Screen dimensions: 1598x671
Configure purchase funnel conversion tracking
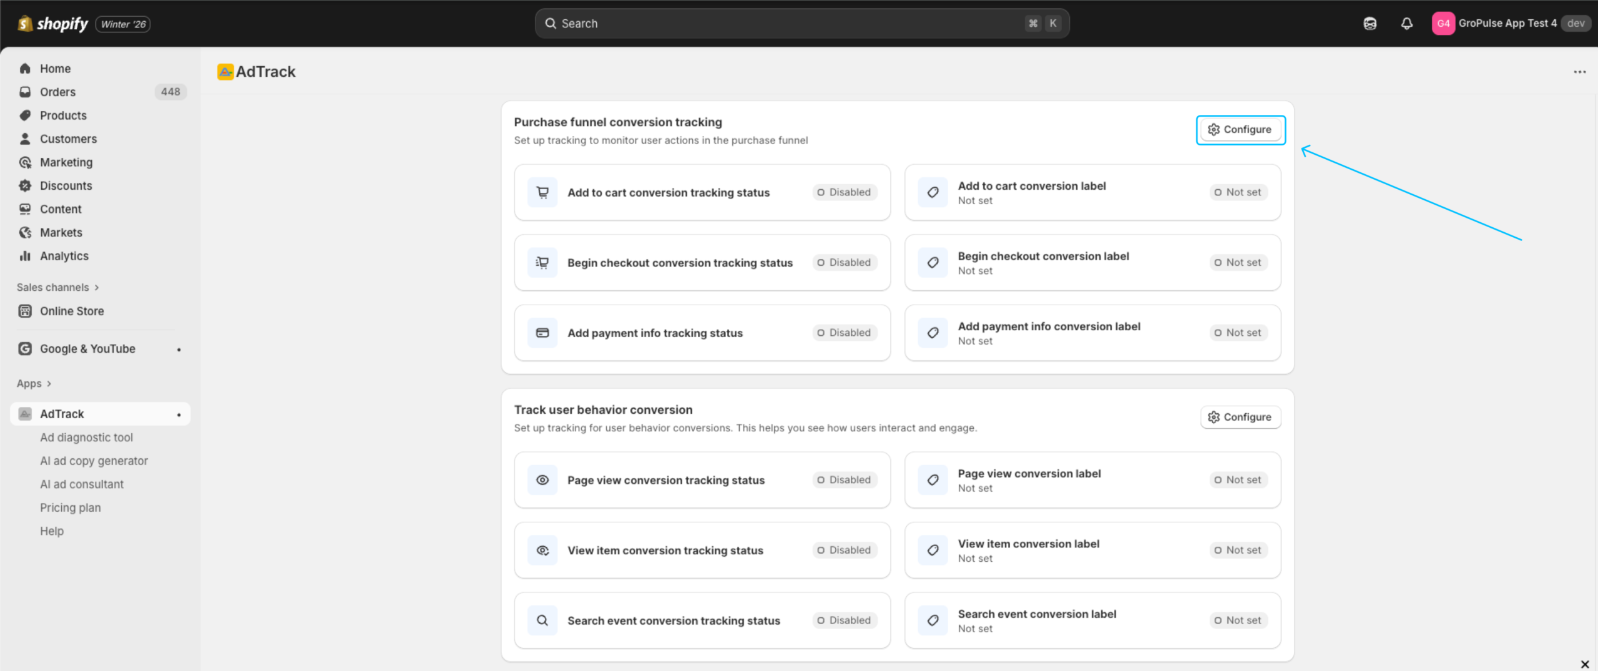point(1240,130)
